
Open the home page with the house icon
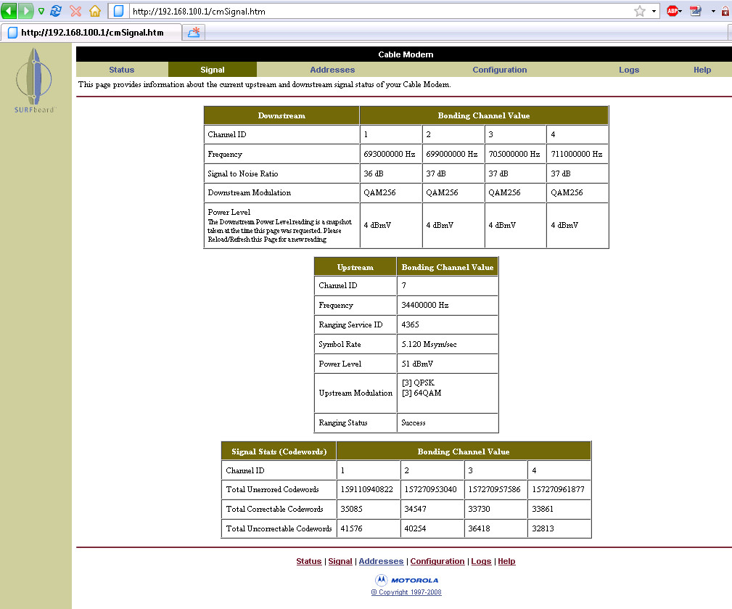[x=95, y=11]
